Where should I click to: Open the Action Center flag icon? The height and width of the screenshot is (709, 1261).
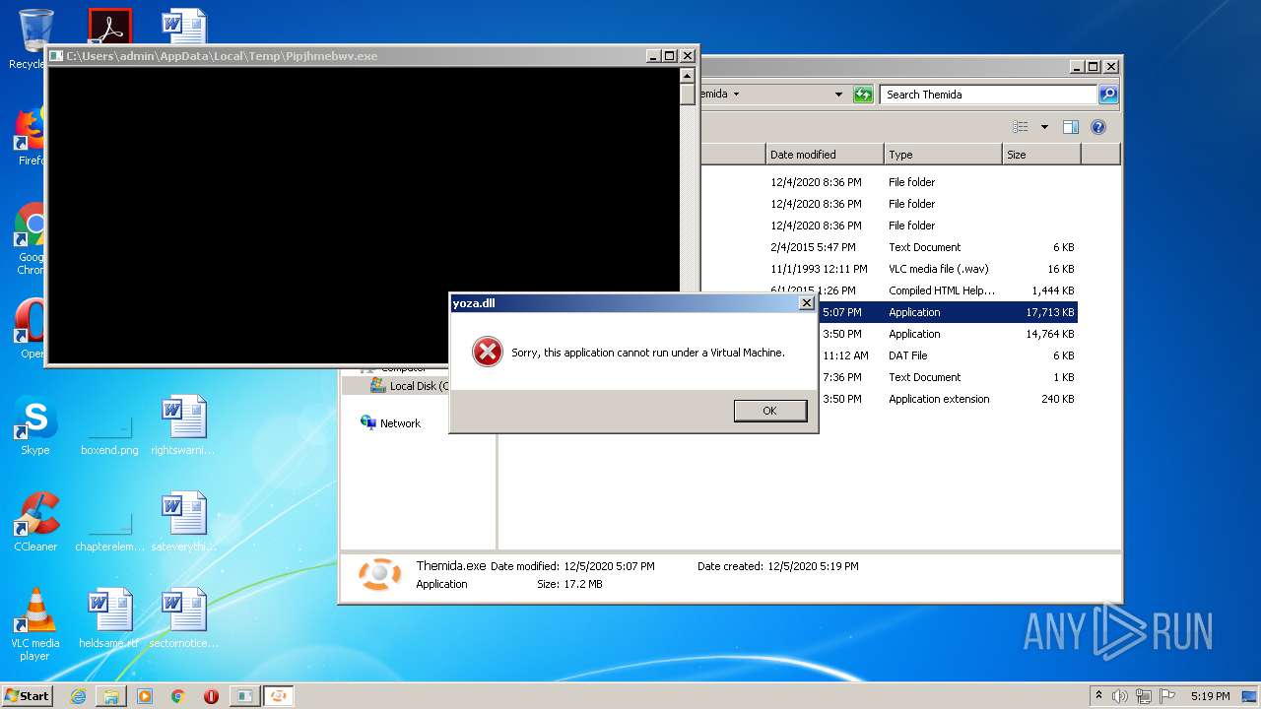1167,696
